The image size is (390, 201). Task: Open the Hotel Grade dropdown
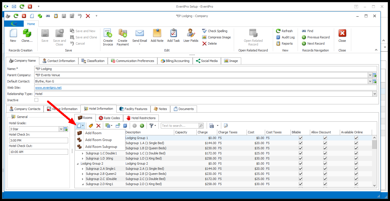coord(61,129)
